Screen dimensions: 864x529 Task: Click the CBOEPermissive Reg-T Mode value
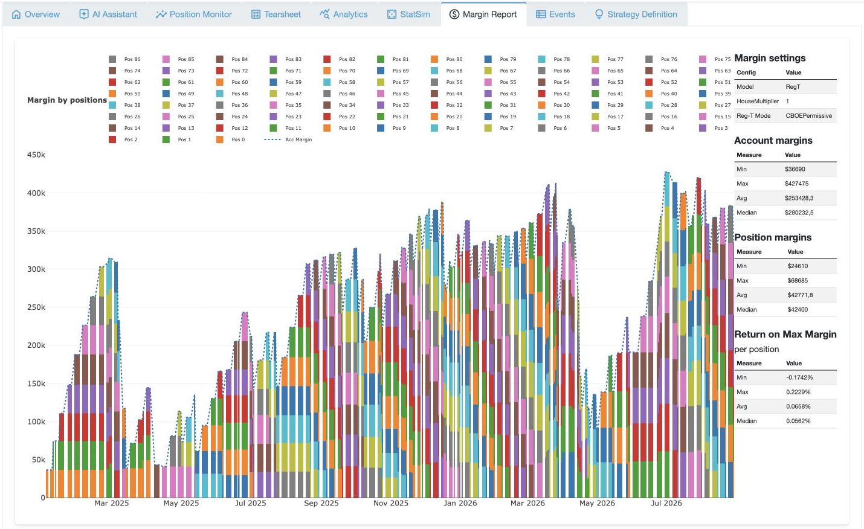pos(809,116)
